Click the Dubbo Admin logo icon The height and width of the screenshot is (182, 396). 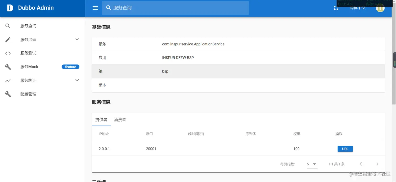pos(10,8)
